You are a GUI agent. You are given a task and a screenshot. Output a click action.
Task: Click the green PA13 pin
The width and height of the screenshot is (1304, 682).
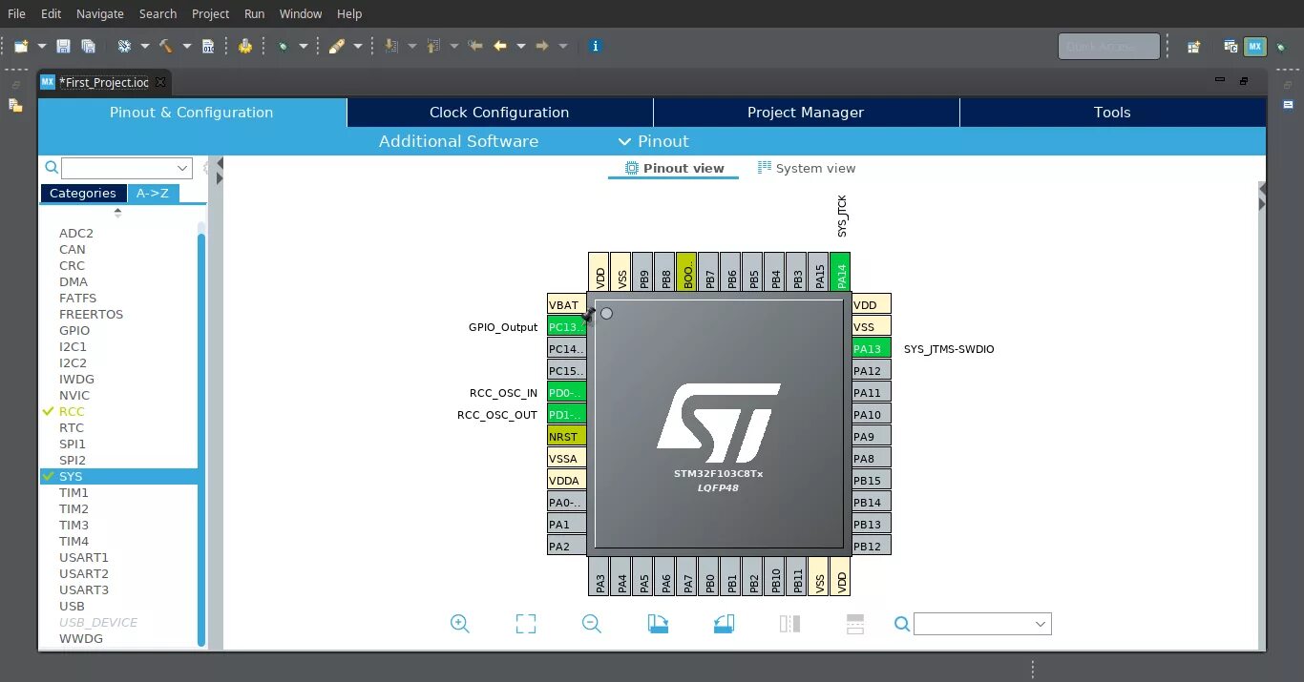pos(872,348)
